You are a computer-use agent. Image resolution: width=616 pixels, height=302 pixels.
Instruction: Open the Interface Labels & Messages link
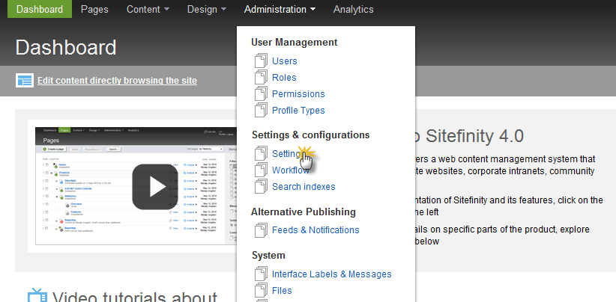pyautogui.click(x=331, y=274)
